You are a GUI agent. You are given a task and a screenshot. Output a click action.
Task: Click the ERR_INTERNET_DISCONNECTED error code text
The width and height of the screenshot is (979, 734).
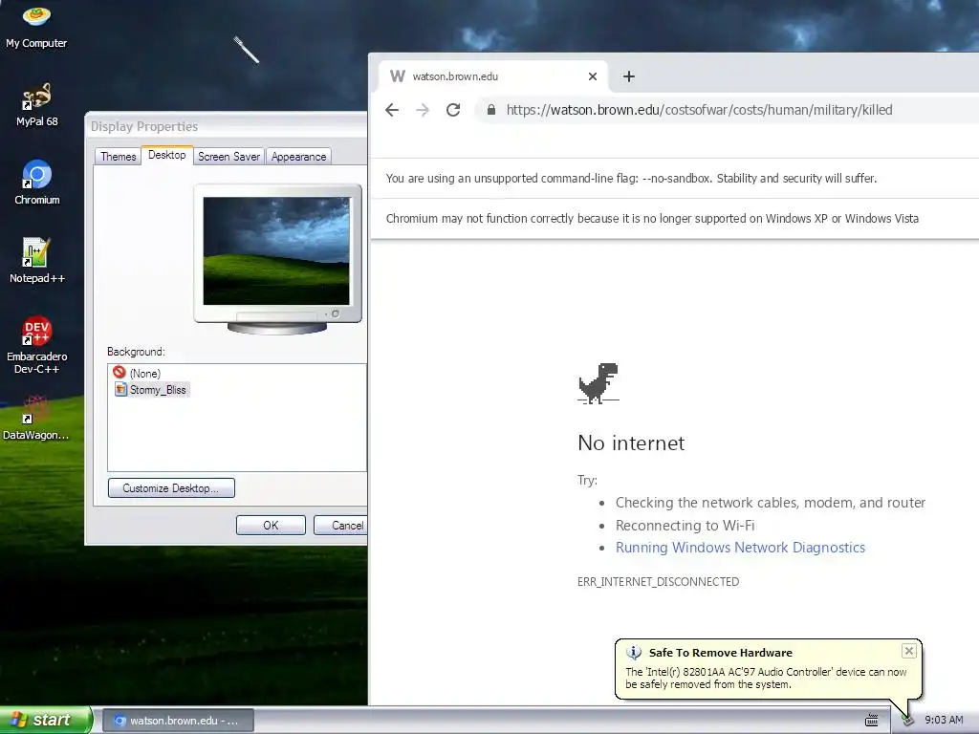(x=658, y=582)
